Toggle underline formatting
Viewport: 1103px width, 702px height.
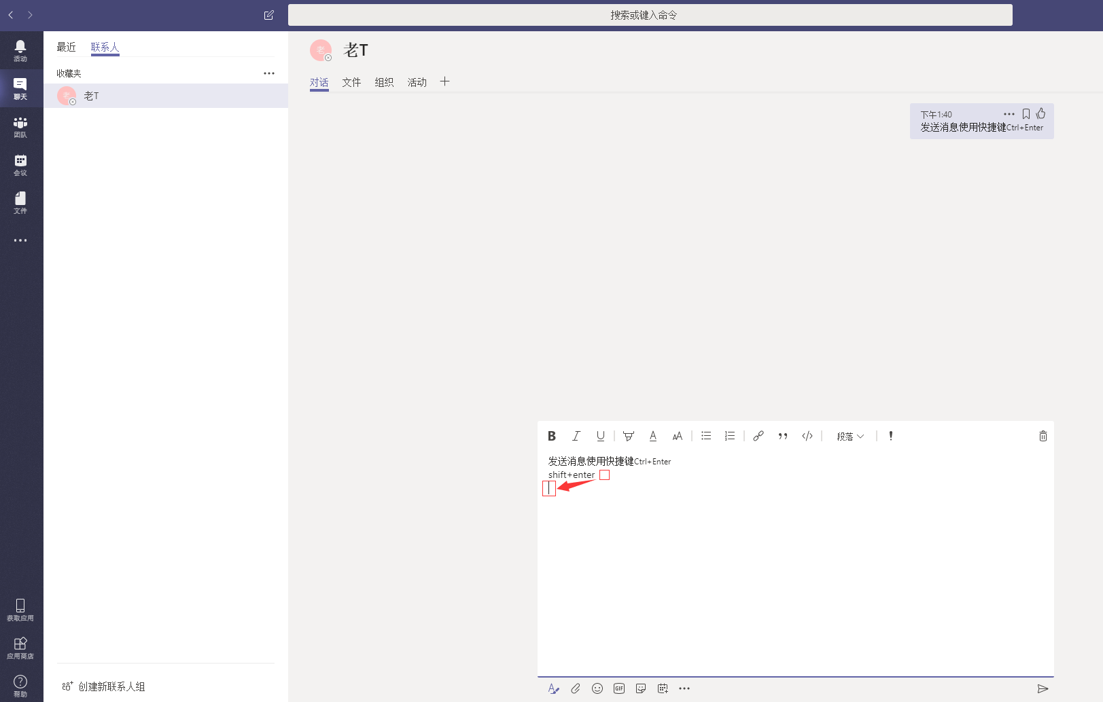coord(601,436)
